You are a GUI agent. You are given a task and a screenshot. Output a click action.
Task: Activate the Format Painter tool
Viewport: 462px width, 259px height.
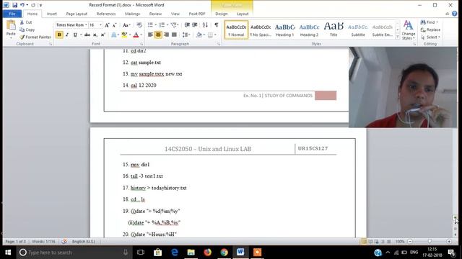[x=35, y=37]
